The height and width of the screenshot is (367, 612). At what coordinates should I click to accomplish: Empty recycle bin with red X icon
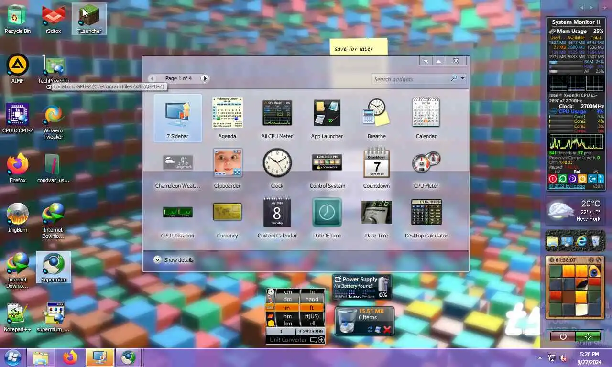[387, 330]
